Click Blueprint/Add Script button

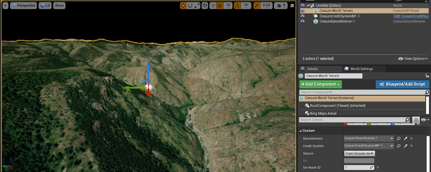pos(402,84)
